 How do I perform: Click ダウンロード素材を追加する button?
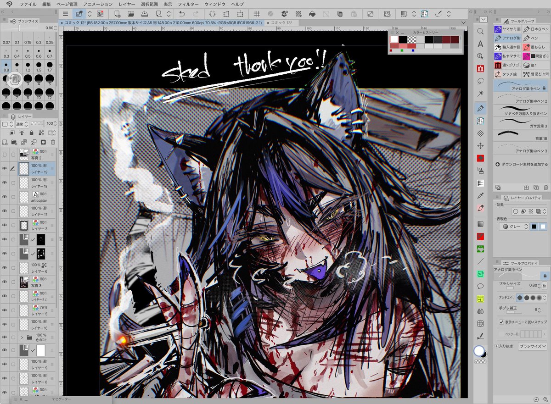[522, 164]
